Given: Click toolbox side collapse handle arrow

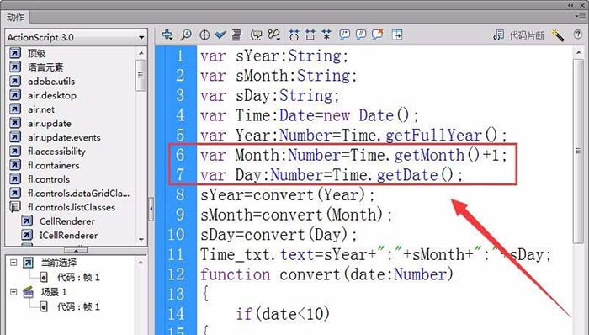Looking at the screenshot, I should [151, 208].
